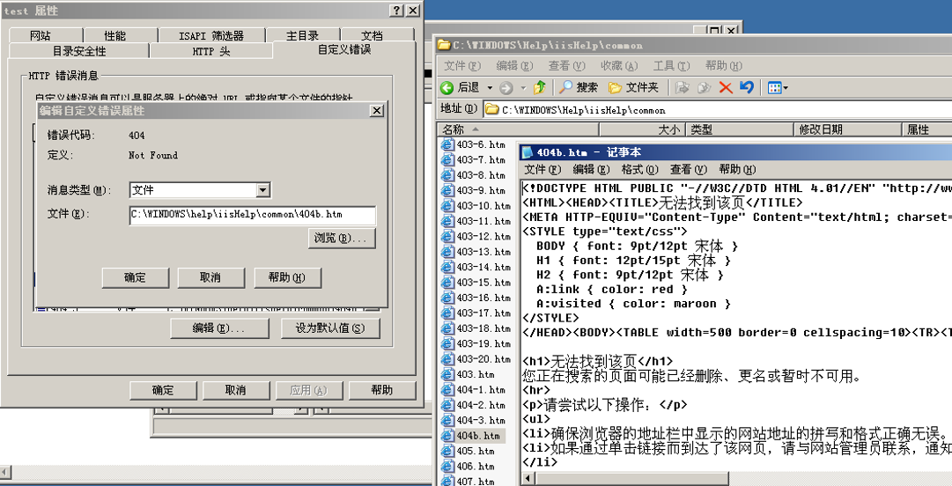Click the Copy To toolbar icon
This screenshot has width=952, height=486.
[x=705, y=88]
